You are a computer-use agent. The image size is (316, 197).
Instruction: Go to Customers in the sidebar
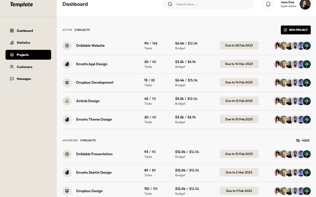[28, 67]
